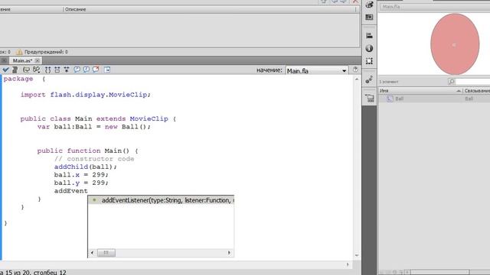Run Auto Format on the script
The height and width of the screenshot is (275, 490).
click(15, 70)
